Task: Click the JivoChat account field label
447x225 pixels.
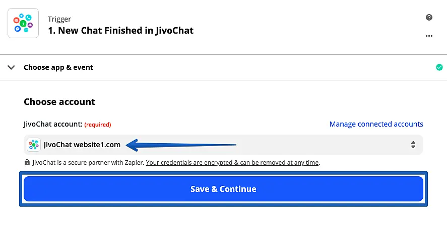Action: tap(52, 124)
